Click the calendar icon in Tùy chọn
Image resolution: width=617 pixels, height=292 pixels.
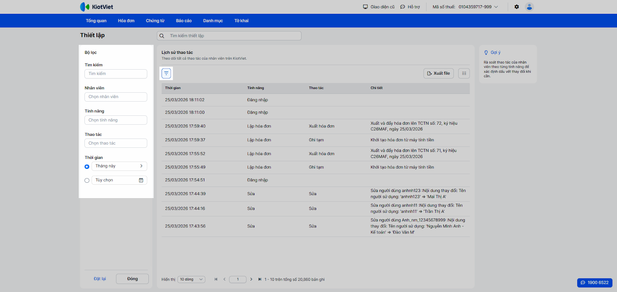tap(141, 180)
